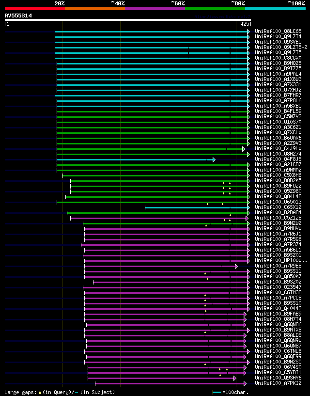
Task: Click the Large gaps legend text
Action: [x=60, y=392]
